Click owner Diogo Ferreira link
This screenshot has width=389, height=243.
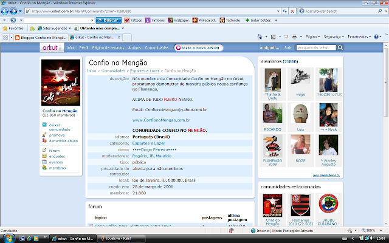coord(154,150)
